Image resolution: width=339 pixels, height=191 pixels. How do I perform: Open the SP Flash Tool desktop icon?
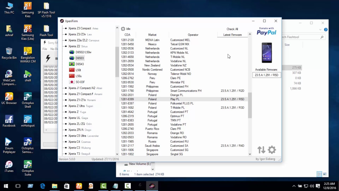[46, 10]
